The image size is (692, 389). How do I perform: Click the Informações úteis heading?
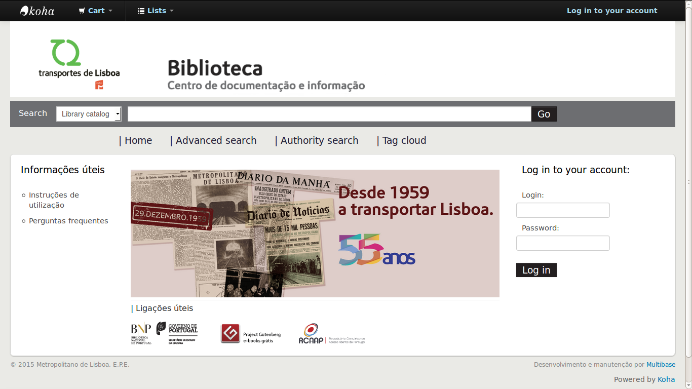click(63, 170)
